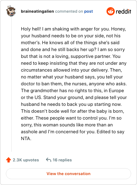The height and width of the screenshot is (185, 137).
Task: Click the vertical thread line below avatar
Action: tap(11, 84)
